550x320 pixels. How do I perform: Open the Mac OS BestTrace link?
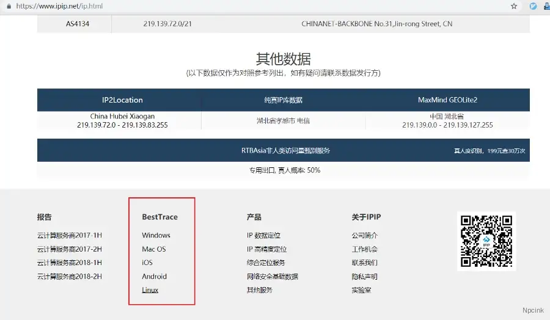tap(153, 249)
